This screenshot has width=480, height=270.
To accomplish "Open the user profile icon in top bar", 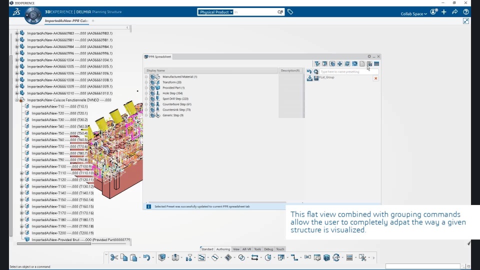I will (433, 12).
